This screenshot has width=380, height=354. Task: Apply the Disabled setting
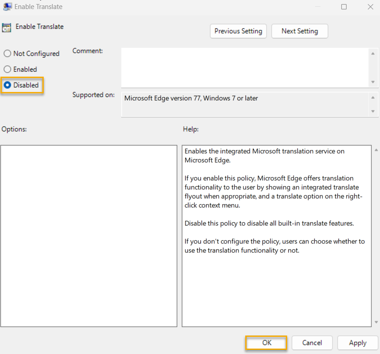pos(357,343)
